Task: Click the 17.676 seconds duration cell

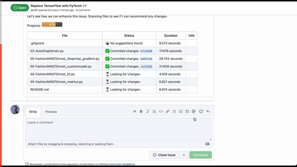Action: pyautogui.click(x=171, y=51)
